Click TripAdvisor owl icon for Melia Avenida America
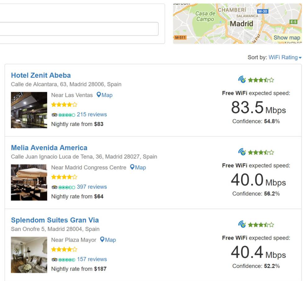Image resolution: width=304 pixels, height=281 pixels. [x=55, y=187]
